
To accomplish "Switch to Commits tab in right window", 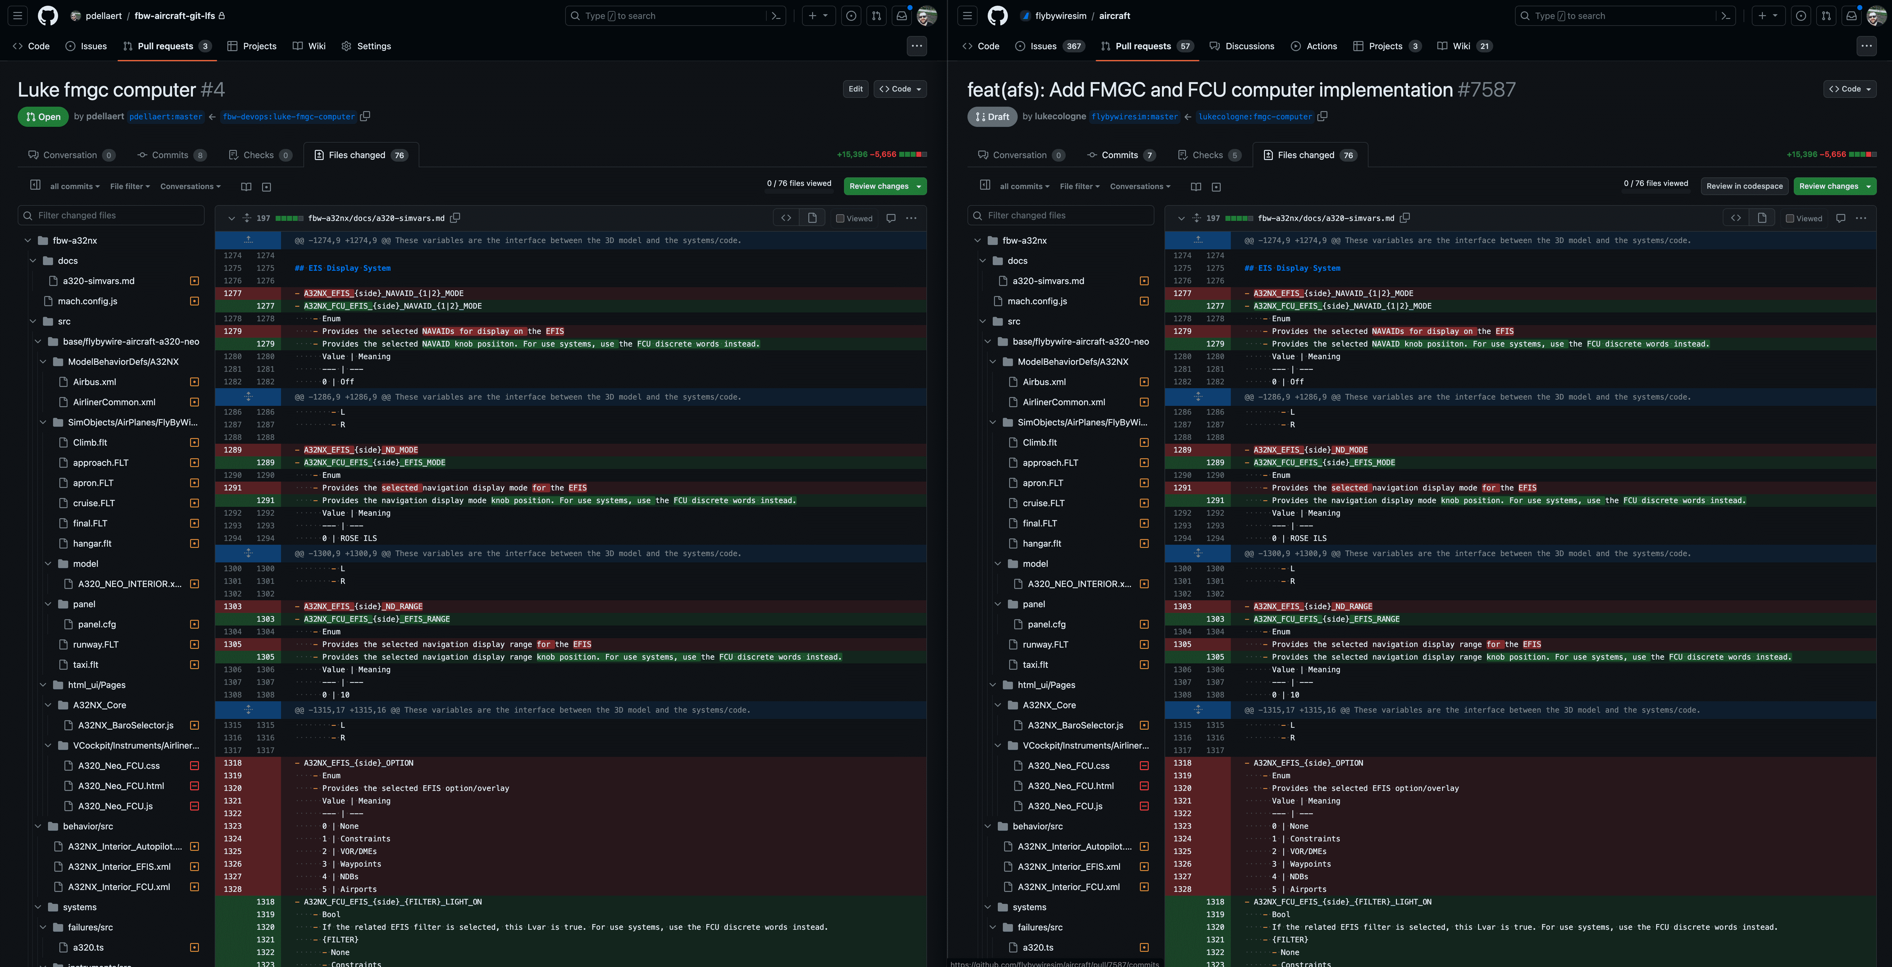I will tap(1119, 155).
